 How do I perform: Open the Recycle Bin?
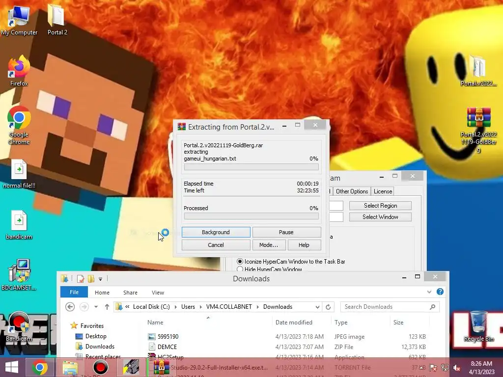478,326
